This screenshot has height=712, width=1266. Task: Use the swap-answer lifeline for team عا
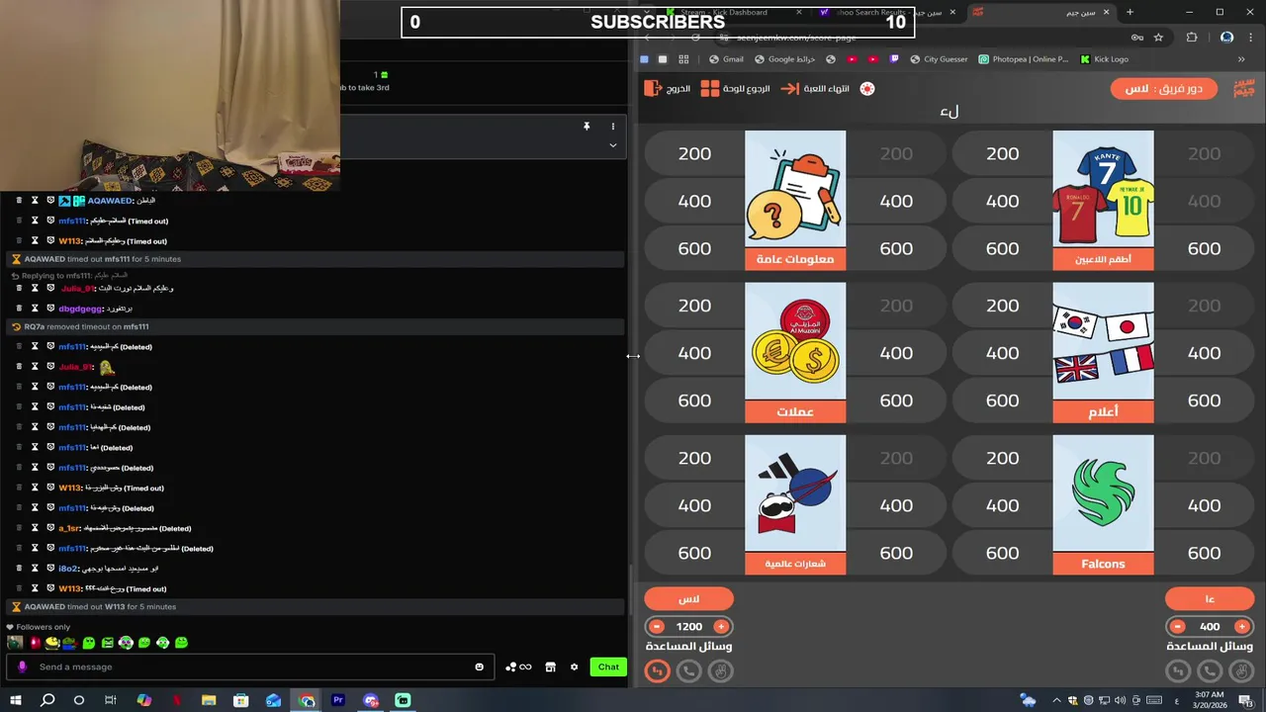(x=1178, y=670)
